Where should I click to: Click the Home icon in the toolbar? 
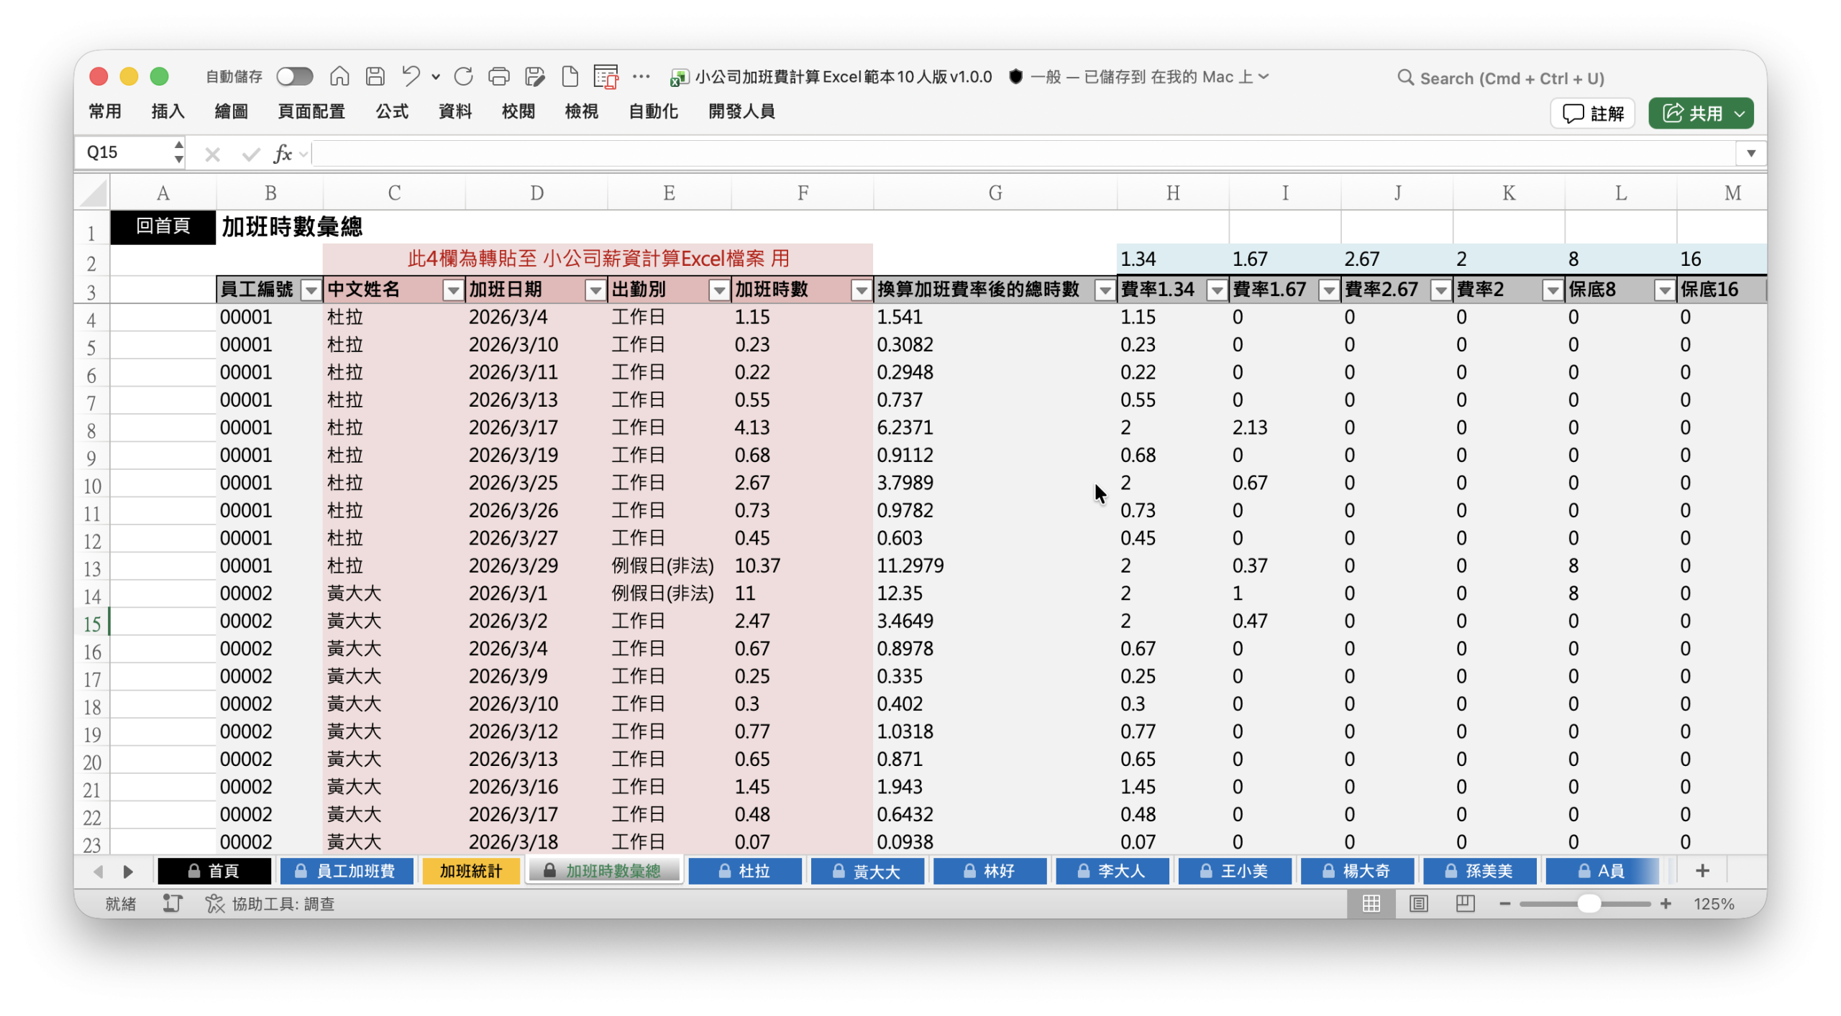tap(339, 76)
